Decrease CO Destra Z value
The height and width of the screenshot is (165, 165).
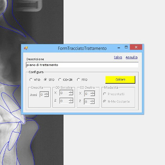click(x=92, y=103)
